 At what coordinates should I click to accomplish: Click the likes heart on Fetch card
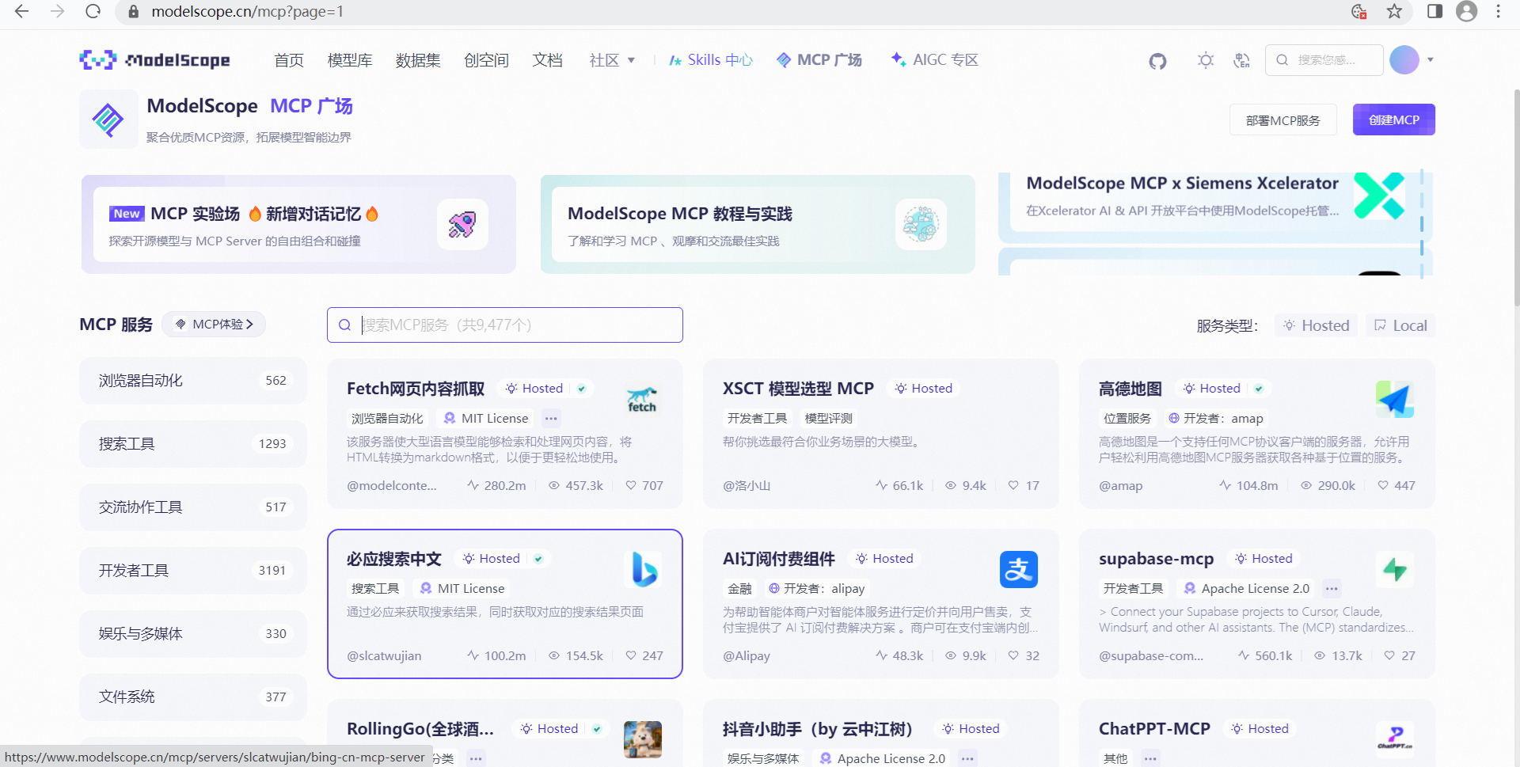(631, 485)
